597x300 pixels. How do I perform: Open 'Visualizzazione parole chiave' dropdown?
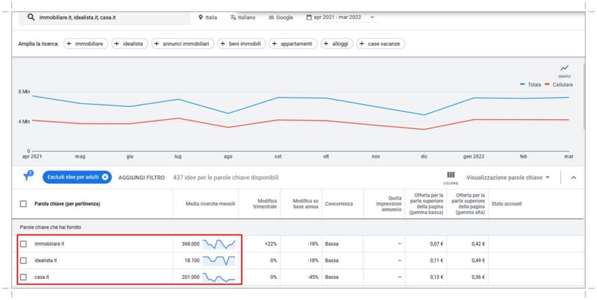[x=508, y=177]
